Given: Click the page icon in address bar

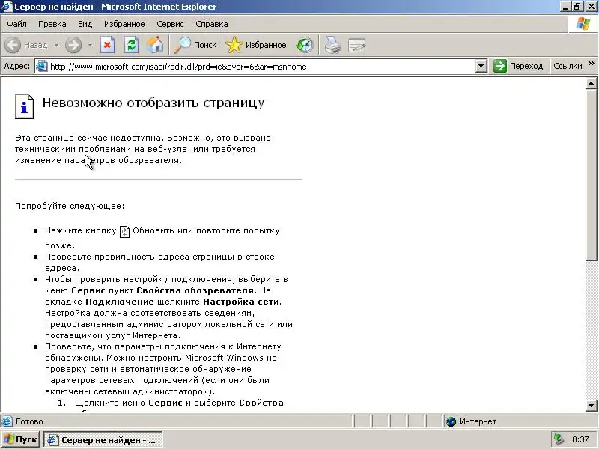Looking at the screenshot, I should point(41,66).
